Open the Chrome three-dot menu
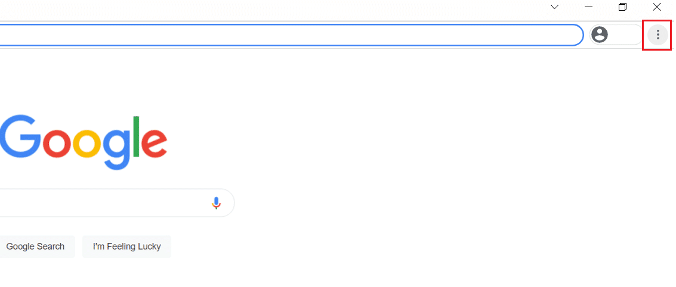This screenshot has height=287, width=676. pyautogui.click(x=658, y=35)
